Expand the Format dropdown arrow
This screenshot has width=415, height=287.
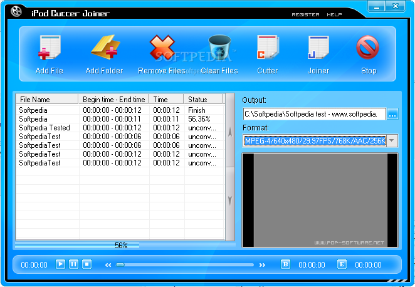[392, 140]
